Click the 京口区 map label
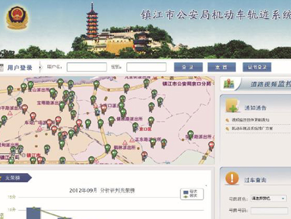The height and width of the screenshot is (219, 291). [x=145, y=129]
